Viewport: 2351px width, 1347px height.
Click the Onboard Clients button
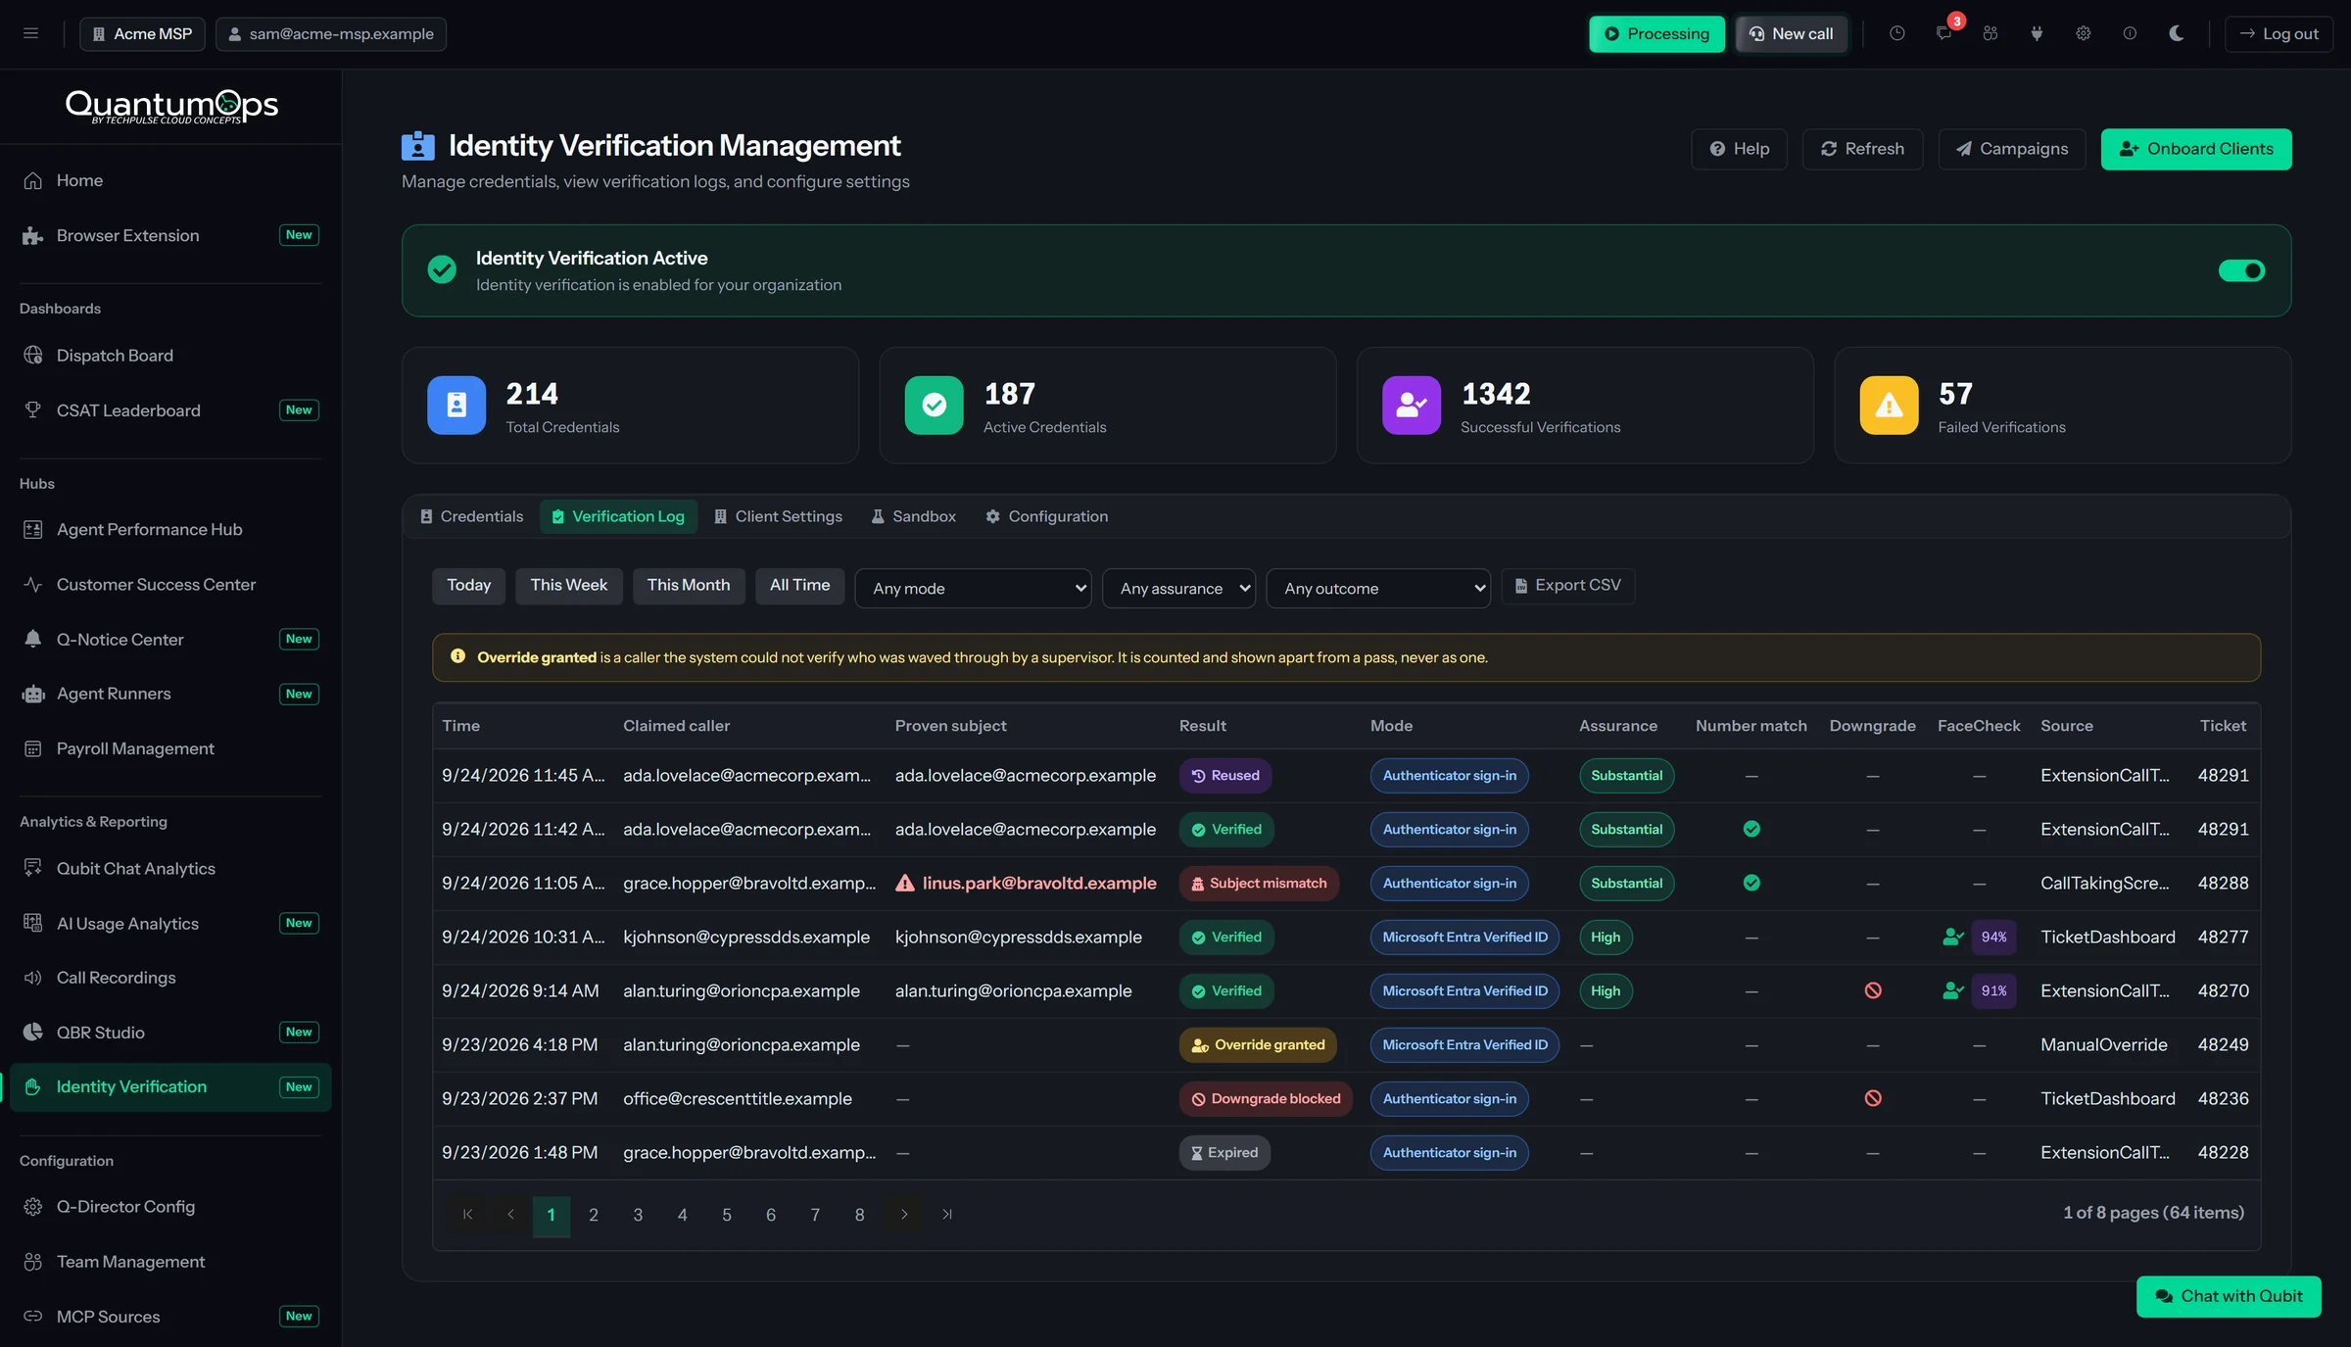click(x=2196, y=149)
